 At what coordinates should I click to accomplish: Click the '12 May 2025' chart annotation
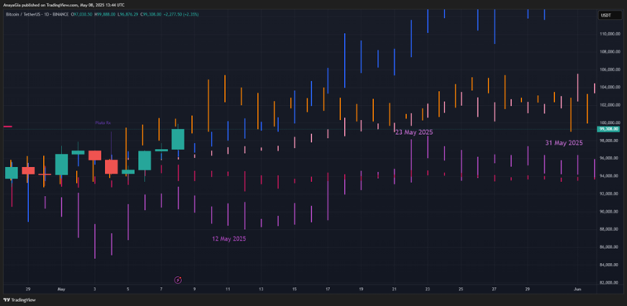[x=229, y=239]
